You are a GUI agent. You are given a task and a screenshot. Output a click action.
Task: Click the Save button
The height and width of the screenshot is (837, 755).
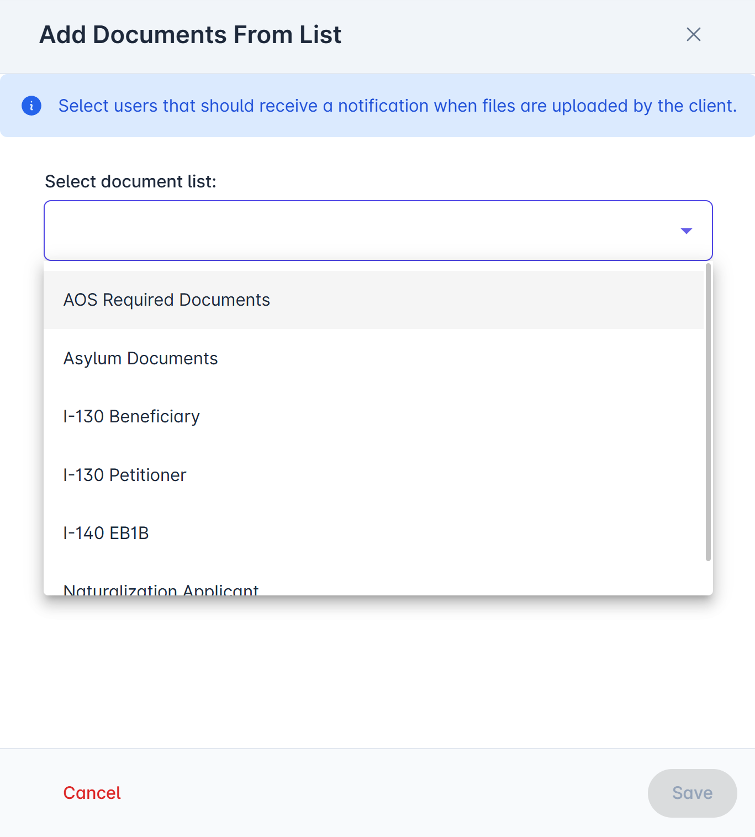coord(692,793)
